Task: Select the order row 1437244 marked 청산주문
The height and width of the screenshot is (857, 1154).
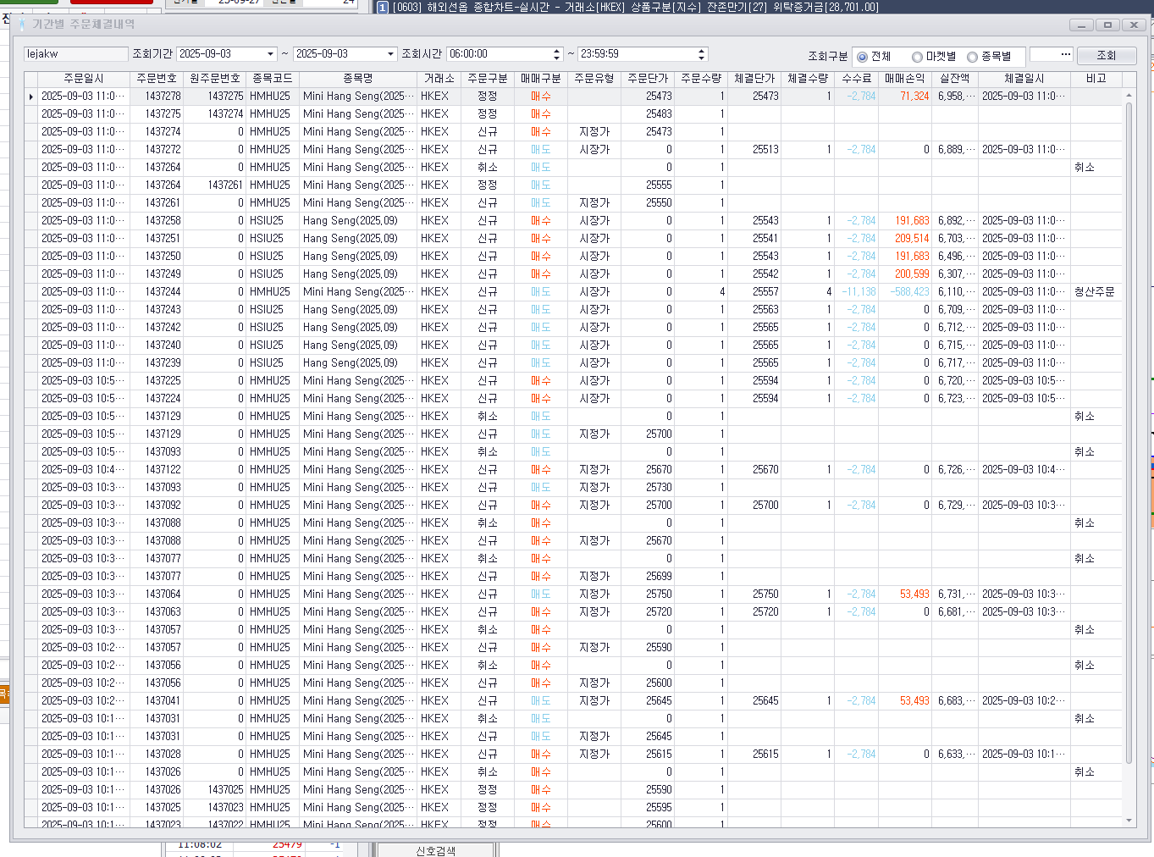Action: point(576,291)
